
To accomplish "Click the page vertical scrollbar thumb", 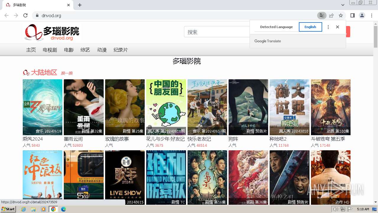I will click(x=376, y=36).
